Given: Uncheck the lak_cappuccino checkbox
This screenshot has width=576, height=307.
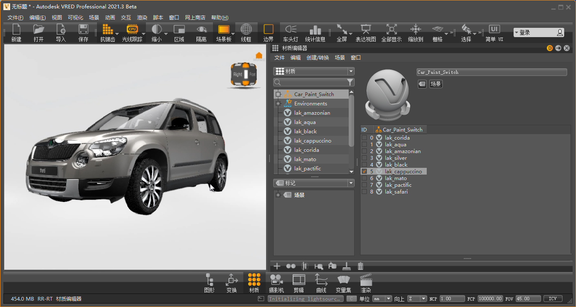Looking at the screenshot, I should pos(364,172).
